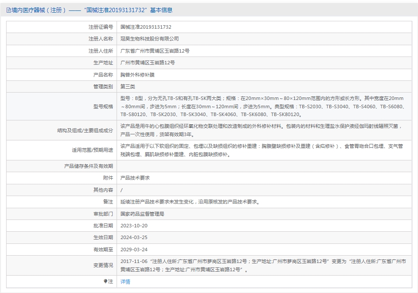
Task: Click the model spec text starting 型号：B型
Action: (x=263, y=106)
